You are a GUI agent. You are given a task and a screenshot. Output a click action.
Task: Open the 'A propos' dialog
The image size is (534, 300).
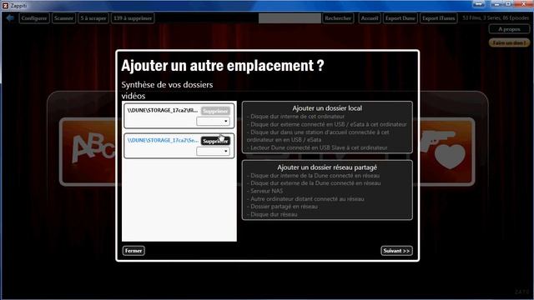click(509, 29)
